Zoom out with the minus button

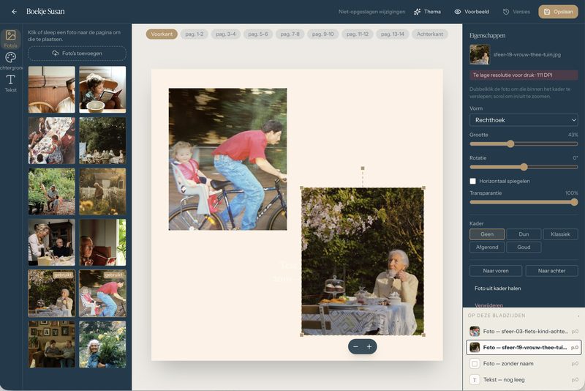(x=355, y=346)
